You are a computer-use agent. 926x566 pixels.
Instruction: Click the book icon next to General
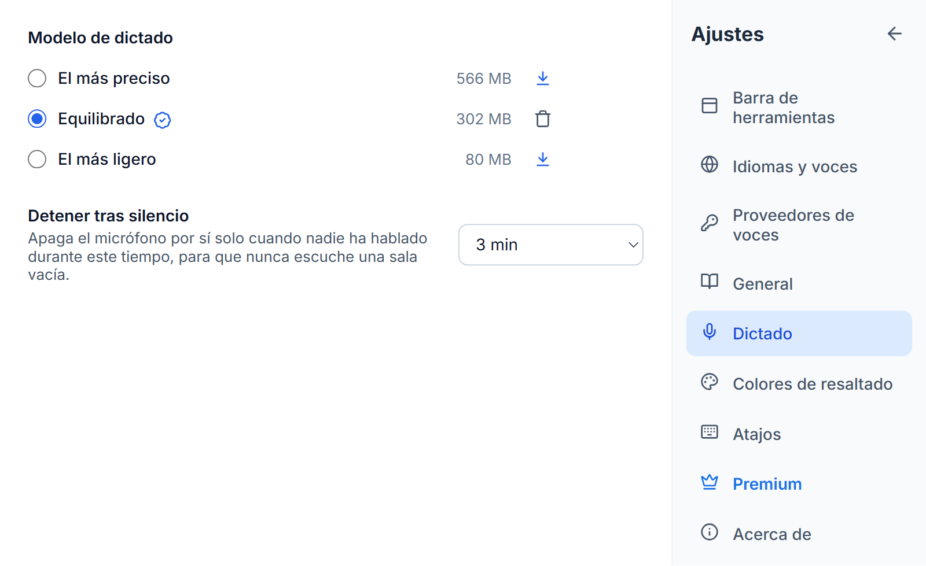pos(710,282)
